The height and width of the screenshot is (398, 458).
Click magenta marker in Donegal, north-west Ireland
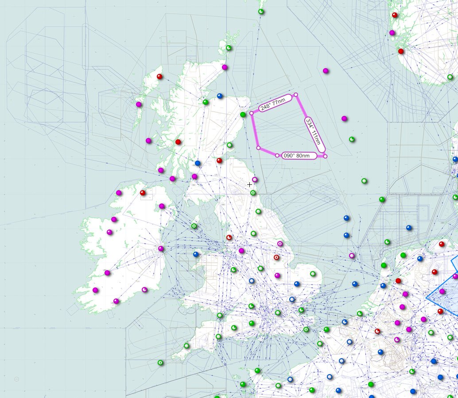click(x=119, y=193)
